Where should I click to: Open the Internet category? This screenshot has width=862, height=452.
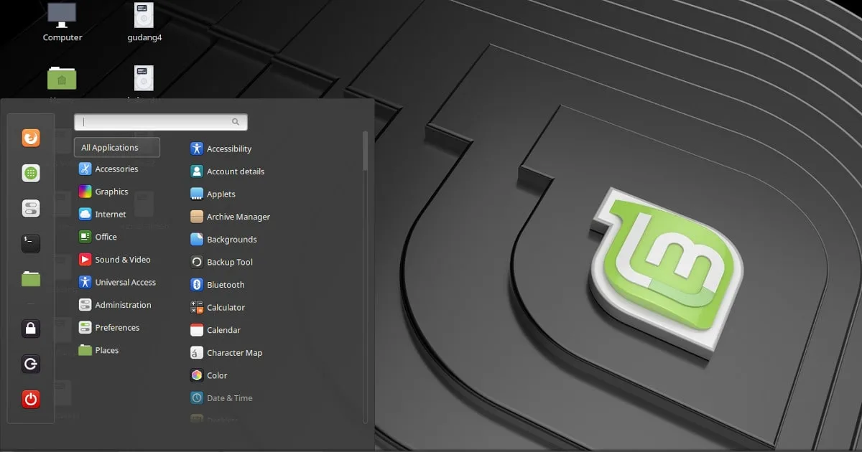(117, 215)
